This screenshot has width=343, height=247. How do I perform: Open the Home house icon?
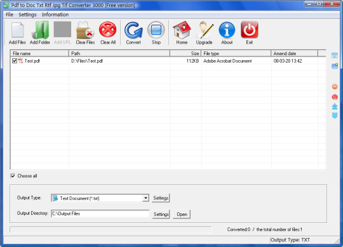(182, 30)
